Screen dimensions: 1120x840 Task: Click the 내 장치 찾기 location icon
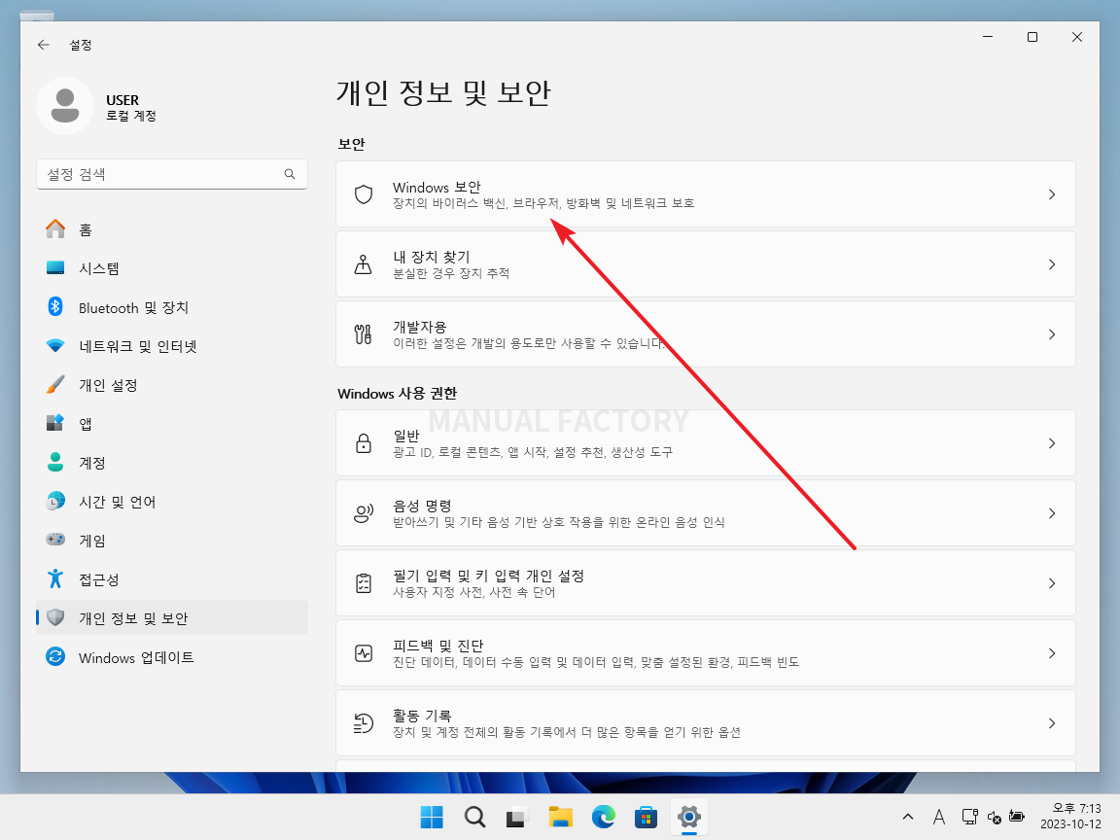[x=364, y=264]
